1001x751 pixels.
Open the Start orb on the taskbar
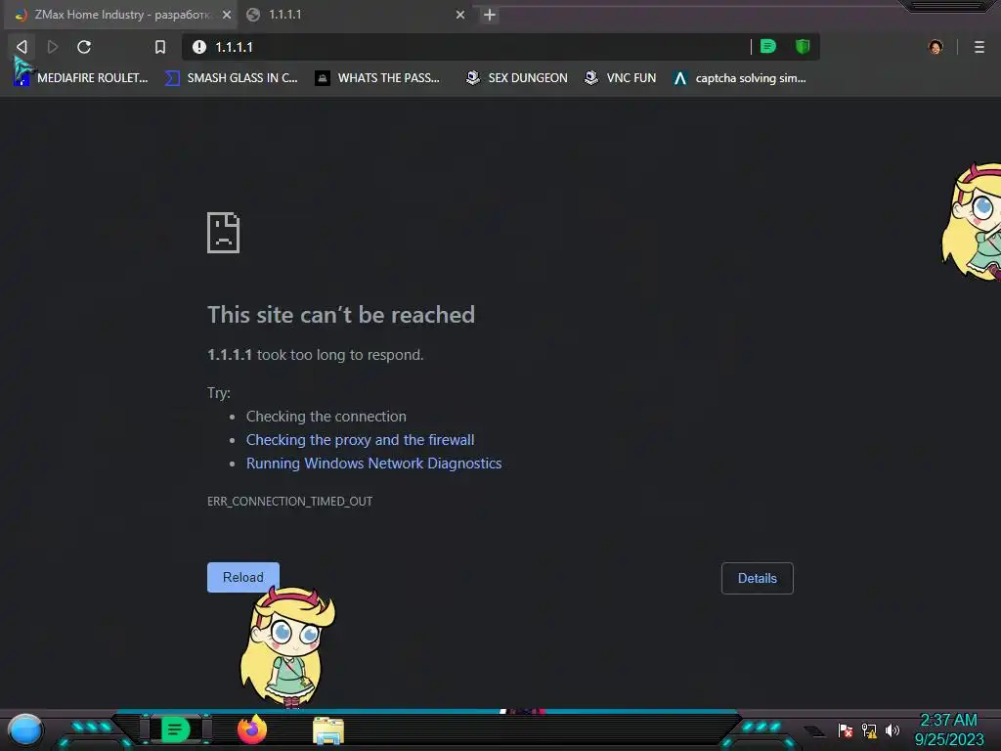(24, 729)
